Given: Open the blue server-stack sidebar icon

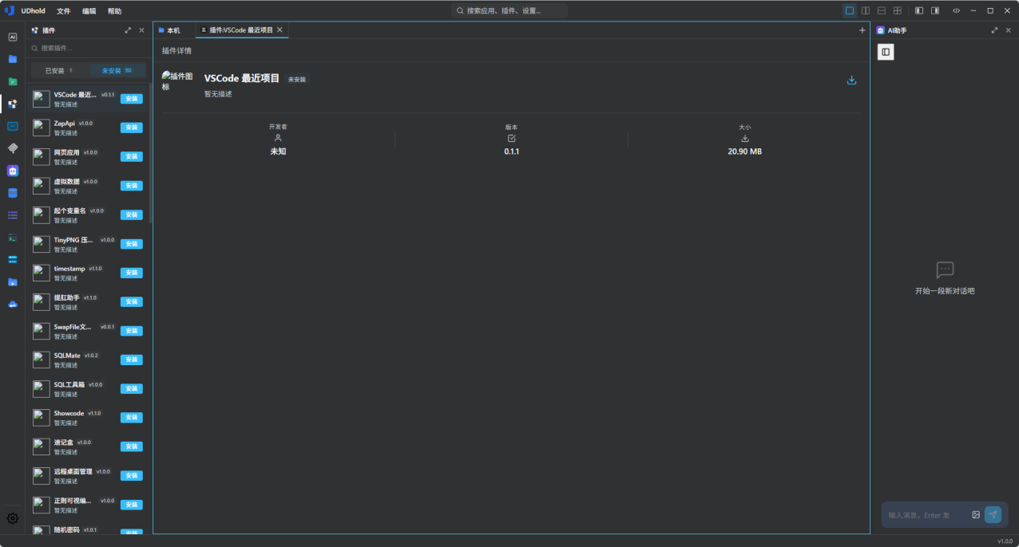Looking at the screenshot, I should [13, 260].
